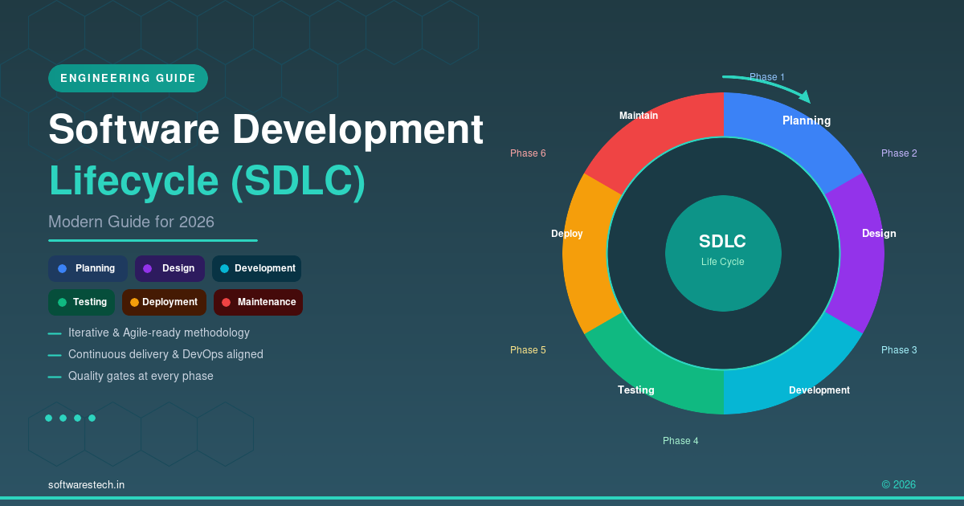Click 'Quality gates at every phase' bullet

click(x=141, y=376)
